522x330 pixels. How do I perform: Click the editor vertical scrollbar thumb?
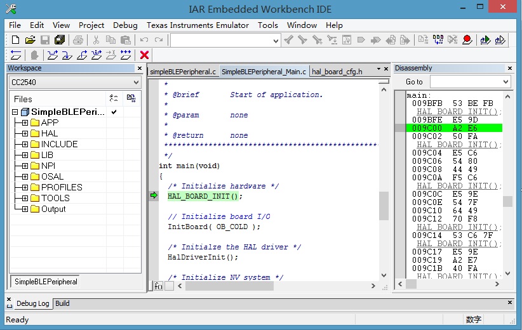[x=384, y=206]
